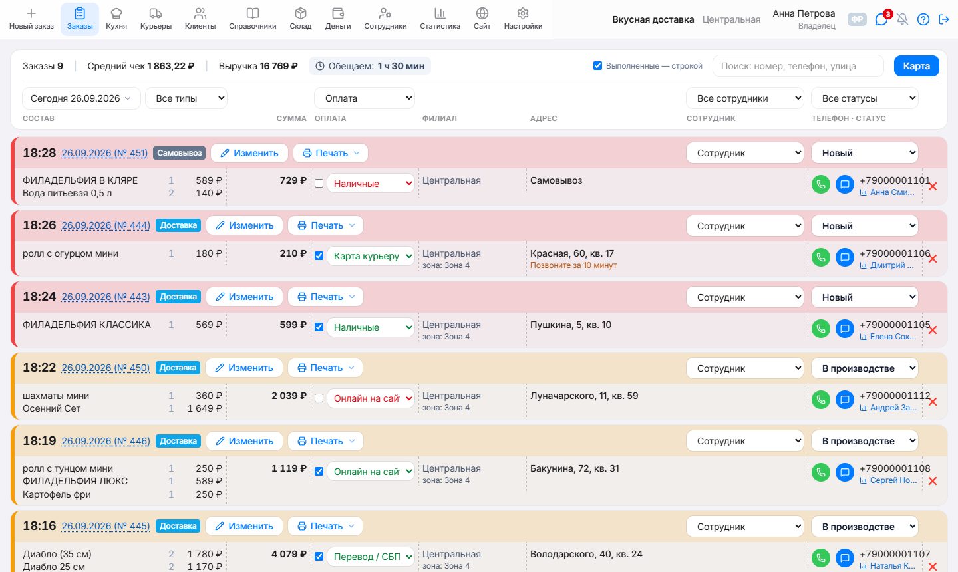
Task: Click 'Печать' for the 18:24 order
Action: pos(326,297)
